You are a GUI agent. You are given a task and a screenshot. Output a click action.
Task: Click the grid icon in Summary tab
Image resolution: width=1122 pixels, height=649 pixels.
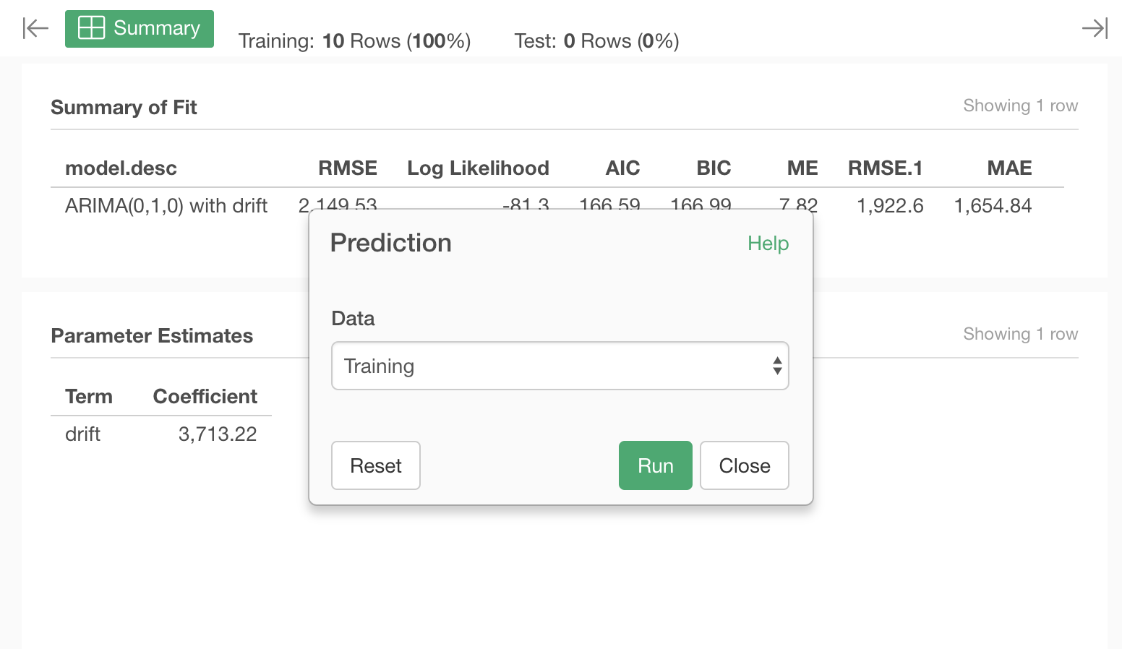[91, 27]
